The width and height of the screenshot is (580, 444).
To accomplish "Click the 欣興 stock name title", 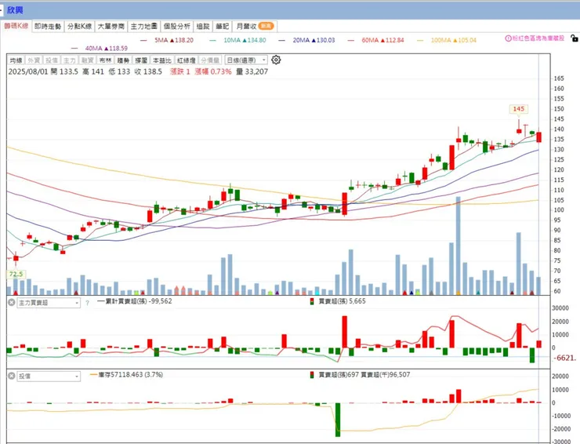I will 15,10.
